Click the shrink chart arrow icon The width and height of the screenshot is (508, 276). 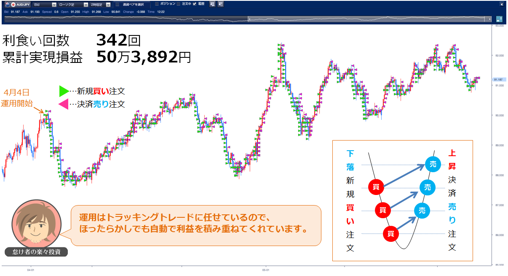[x=501, y=4]
